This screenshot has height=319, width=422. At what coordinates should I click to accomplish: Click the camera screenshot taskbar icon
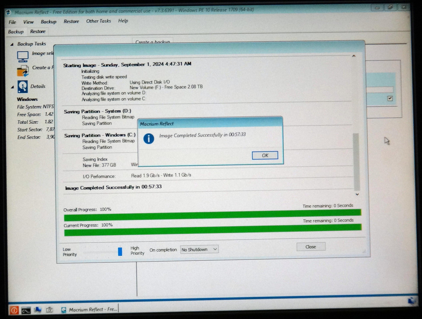point(49,310)
